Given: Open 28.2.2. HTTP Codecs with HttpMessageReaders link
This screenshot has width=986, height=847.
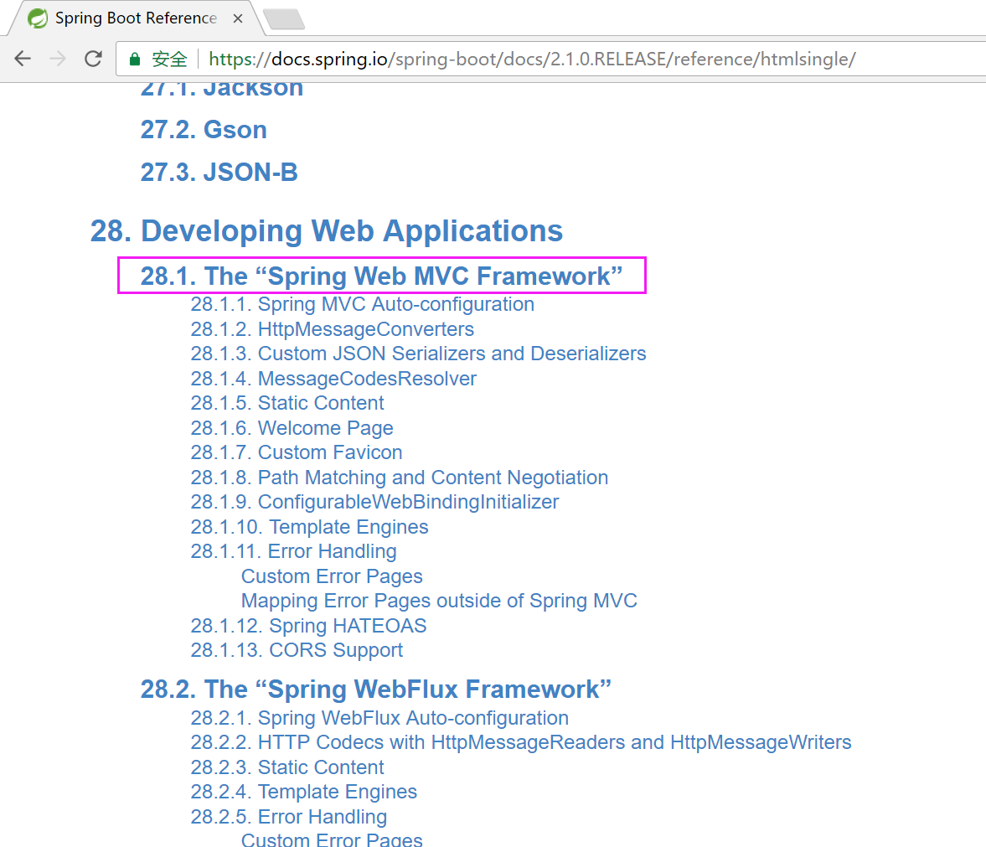Looking at the screenshot, I should (x=521, y=742).
